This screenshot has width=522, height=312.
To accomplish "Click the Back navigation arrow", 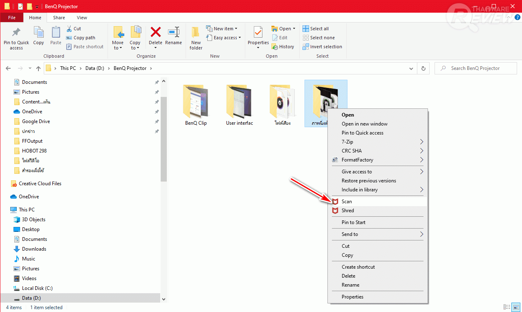I will (x=8, y=68).
